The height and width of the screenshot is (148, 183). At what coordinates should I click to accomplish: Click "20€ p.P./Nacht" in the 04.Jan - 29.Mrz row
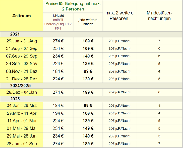coord(120,106)
